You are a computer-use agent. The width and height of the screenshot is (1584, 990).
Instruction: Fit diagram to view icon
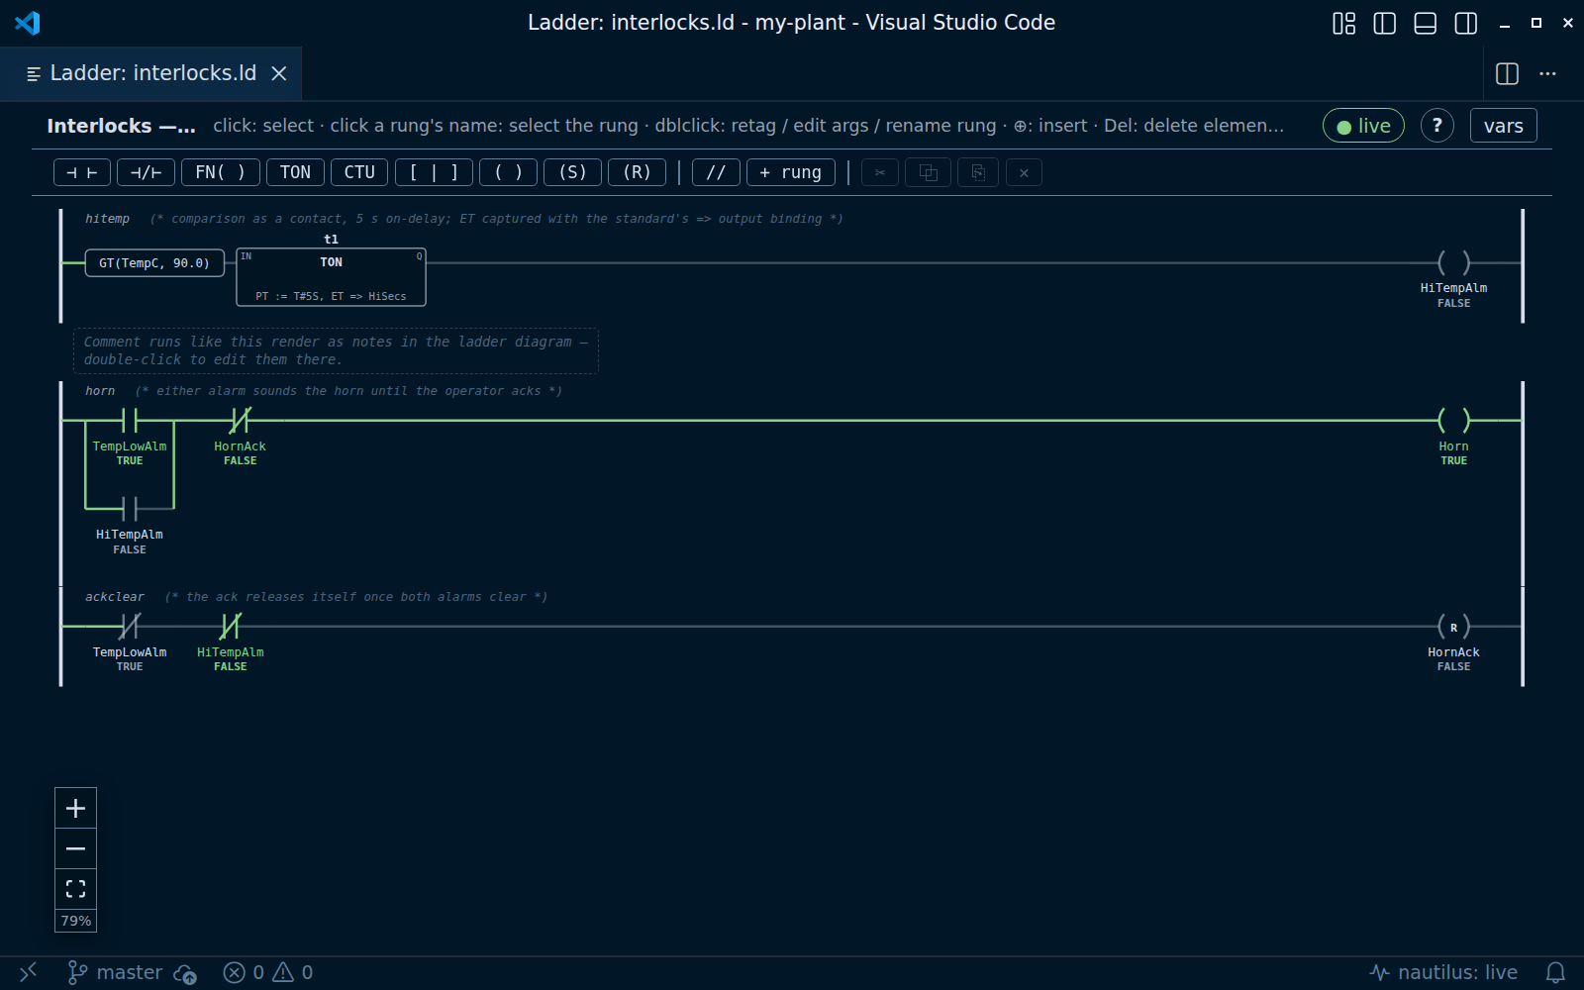(x=75, y=888)
